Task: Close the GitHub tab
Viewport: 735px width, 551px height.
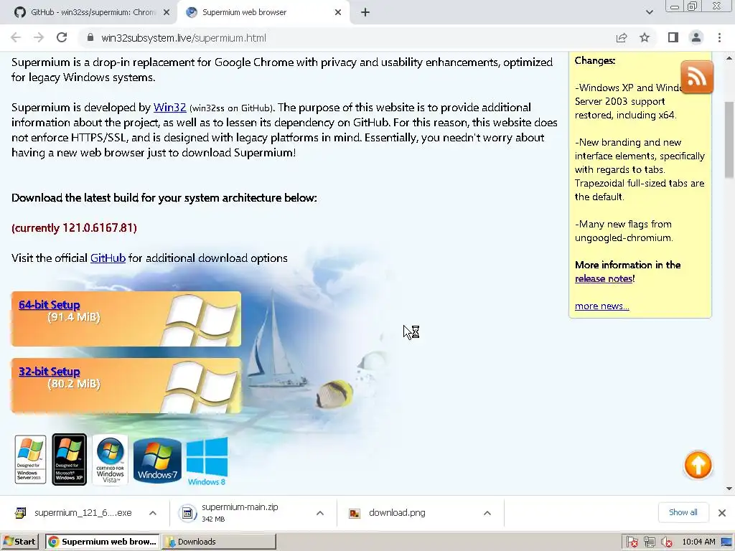Action: point(167,12)
